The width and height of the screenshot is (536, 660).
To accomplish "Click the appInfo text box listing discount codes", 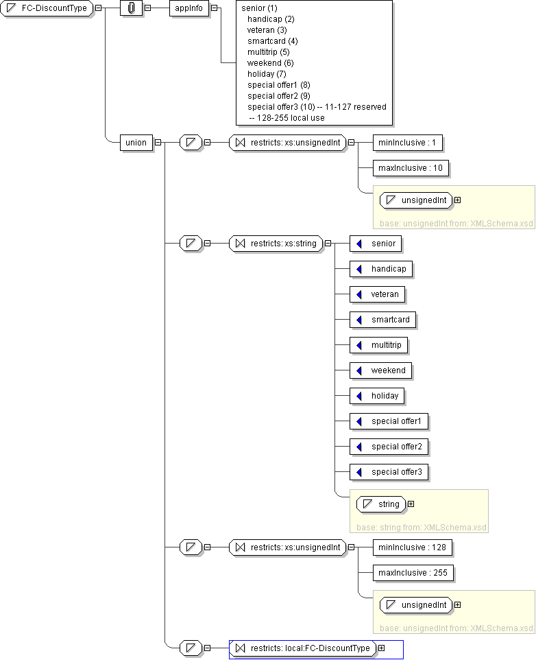I will 314,63.
